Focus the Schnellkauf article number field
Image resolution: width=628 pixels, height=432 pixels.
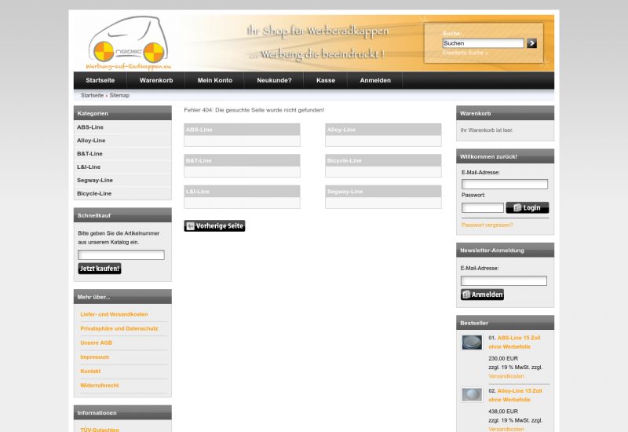point(121,254)
